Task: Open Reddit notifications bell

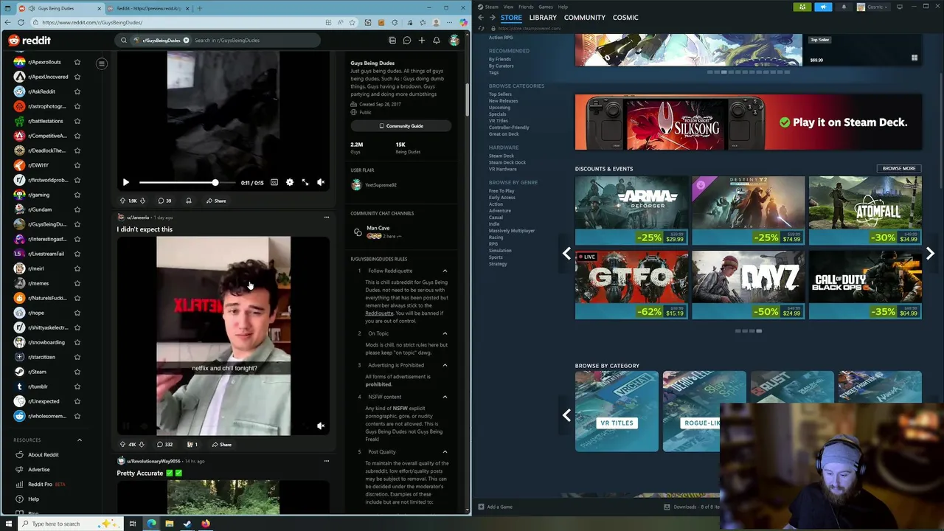Action: click(436, 41)
